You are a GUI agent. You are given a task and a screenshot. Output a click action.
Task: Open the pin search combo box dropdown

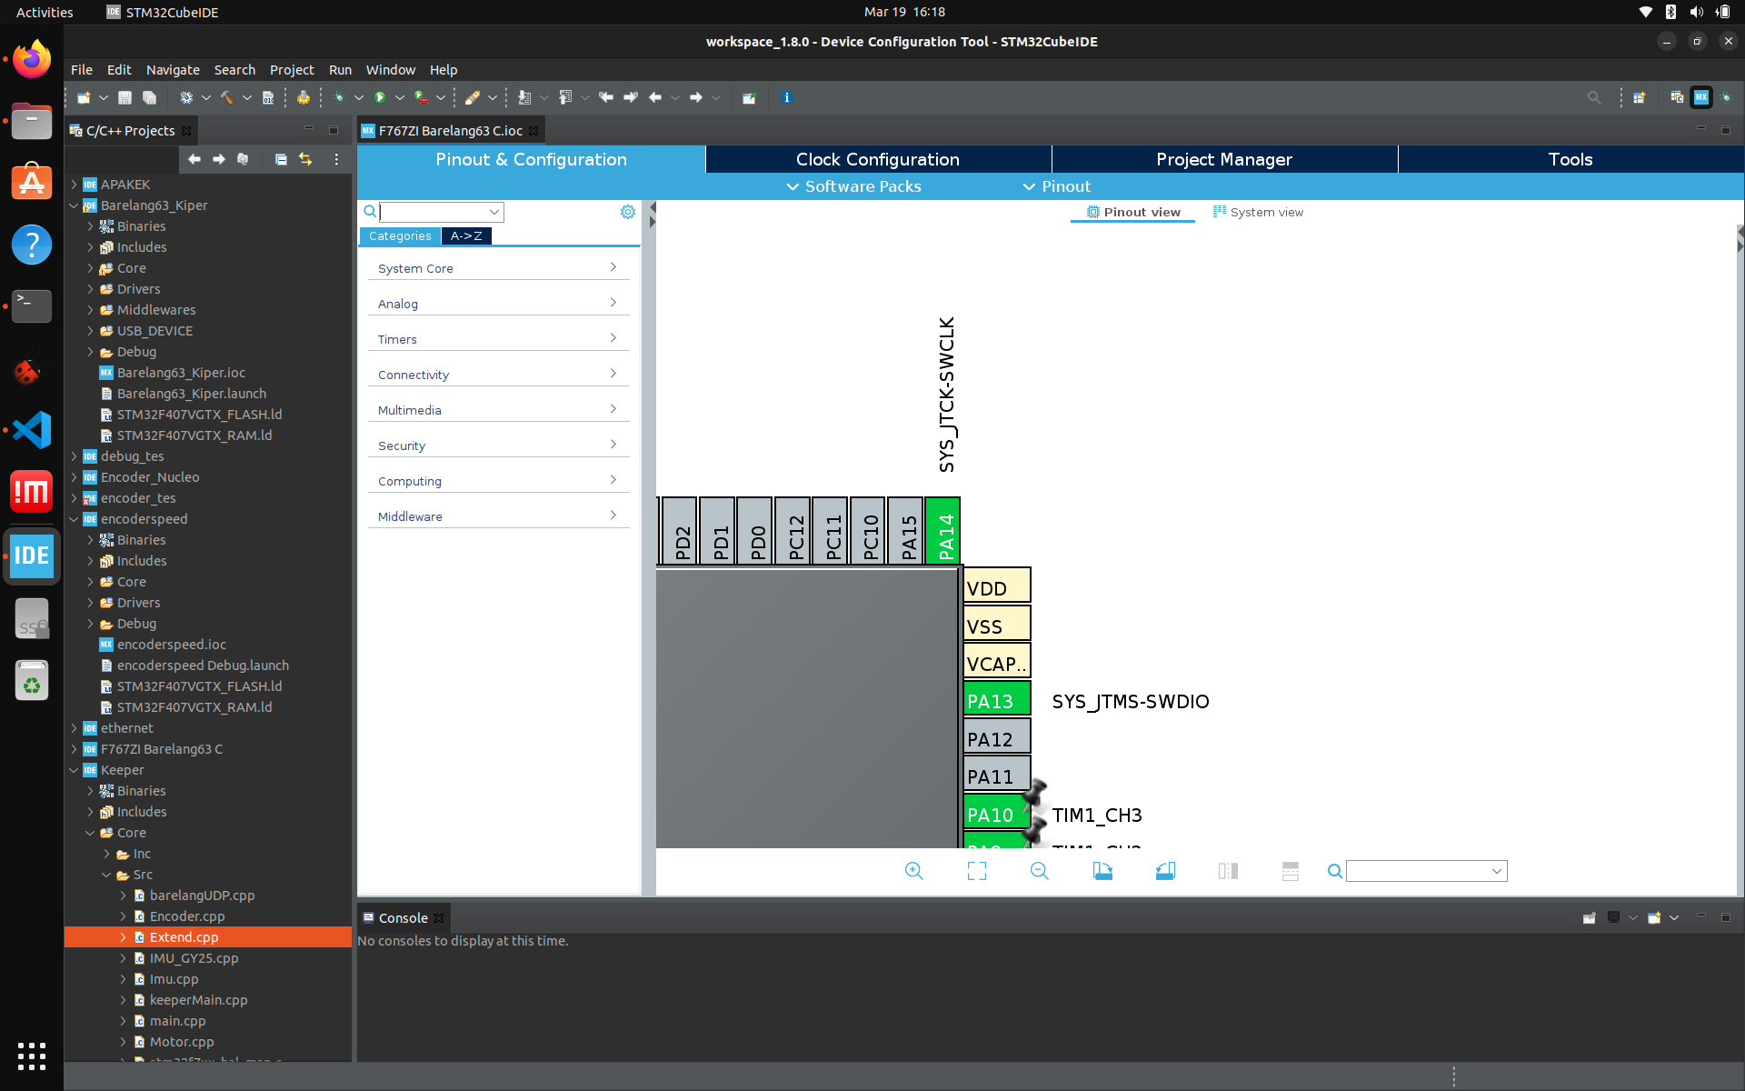point(1496,871)
